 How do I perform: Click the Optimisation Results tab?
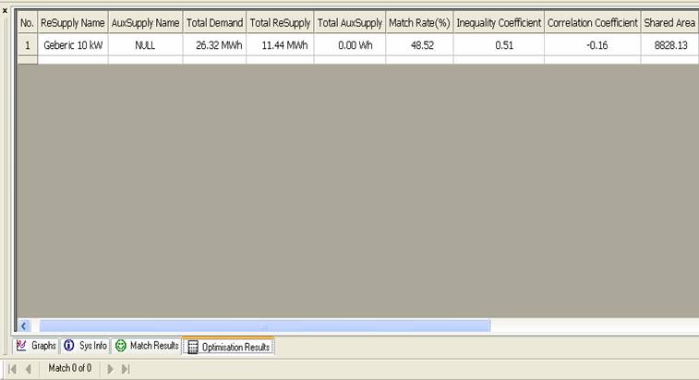[228, 347]
